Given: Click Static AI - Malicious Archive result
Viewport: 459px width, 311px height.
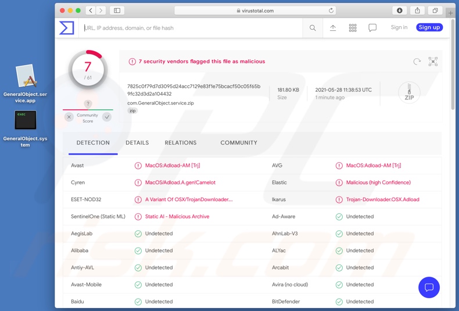Looking at the screenshot, I should (177, 216).
